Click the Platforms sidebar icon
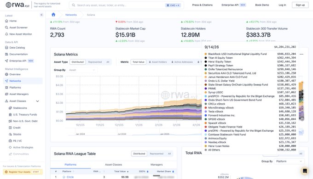 tap(6, 87)
